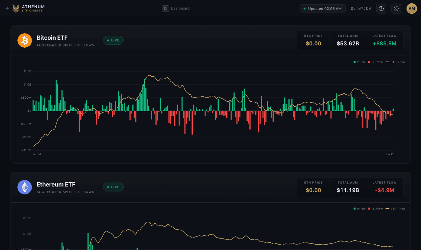This screenshot has width=421, height=250.
Task: Toggle Outflow legend in Ethereum chart
Action: coord(375,209)
